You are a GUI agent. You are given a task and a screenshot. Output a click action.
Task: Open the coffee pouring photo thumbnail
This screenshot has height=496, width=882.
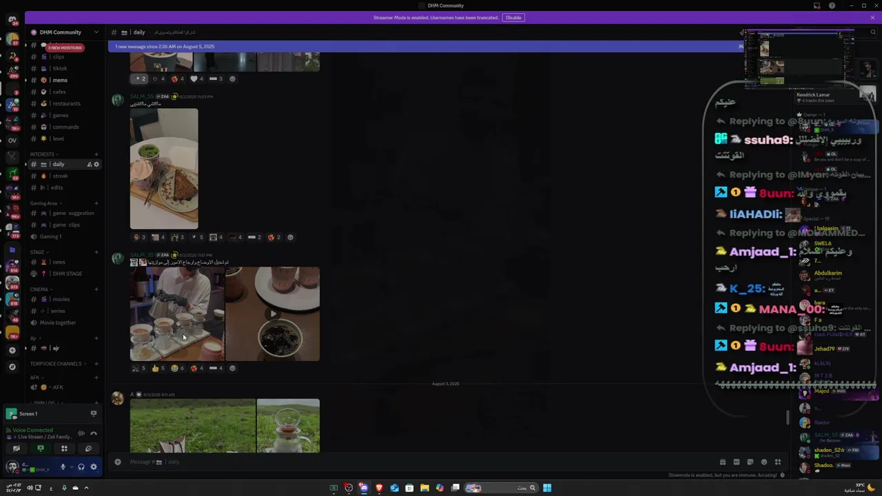tap(177, 314)
